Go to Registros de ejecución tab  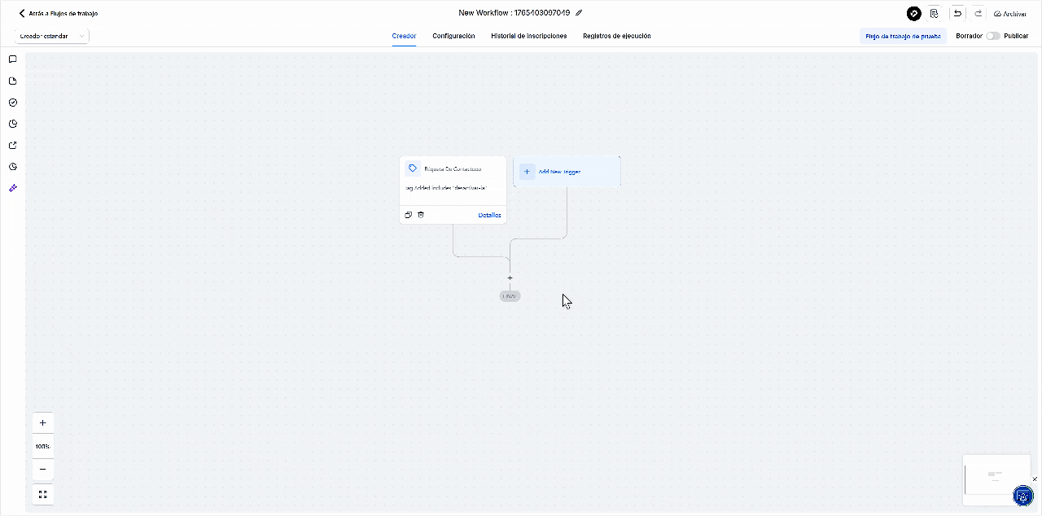pyautogui.click(x=616, y=36)
